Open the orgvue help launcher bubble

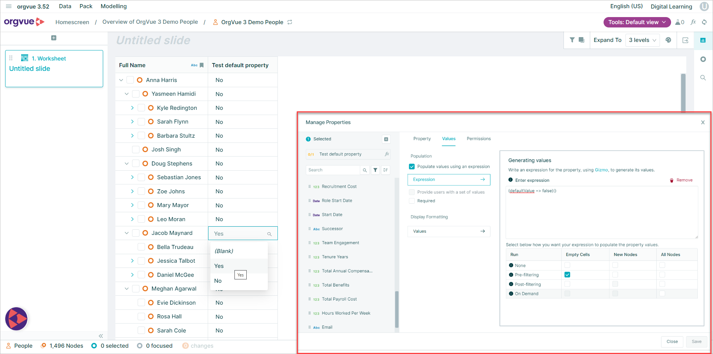(16, 319)
